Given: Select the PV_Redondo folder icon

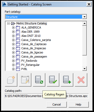Looking at the screenshot, I should tap(18, 61).
